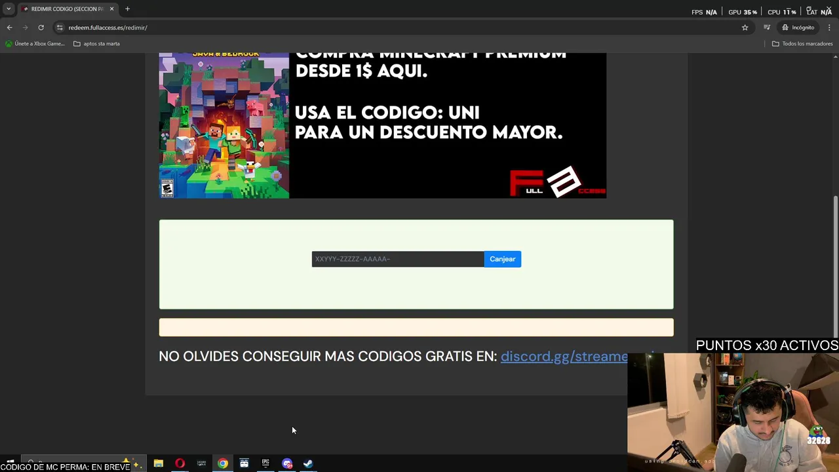Open Discord from the taskbar
This screenshot has height=472, width=839.
(287, 463)
